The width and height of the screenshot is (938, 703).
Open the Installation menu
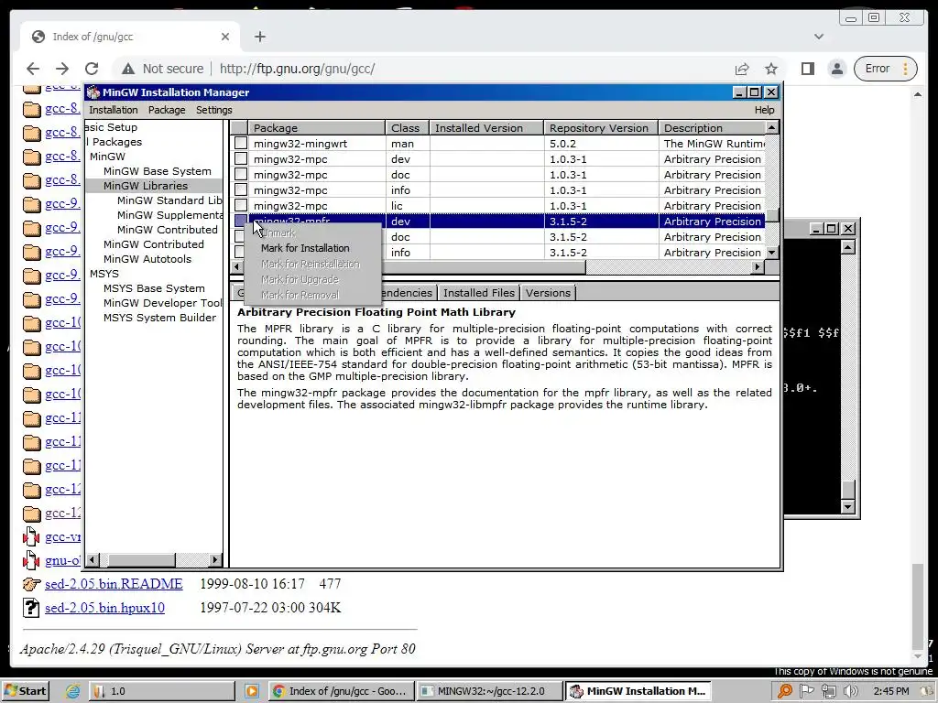click(113, 110)
